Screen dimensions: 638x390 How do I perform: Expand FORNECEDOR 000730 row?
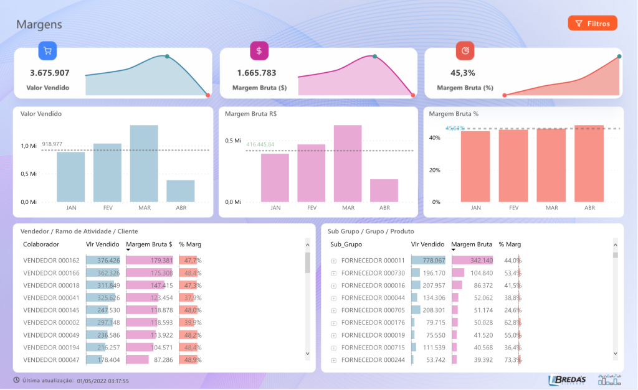pos(334,274)
